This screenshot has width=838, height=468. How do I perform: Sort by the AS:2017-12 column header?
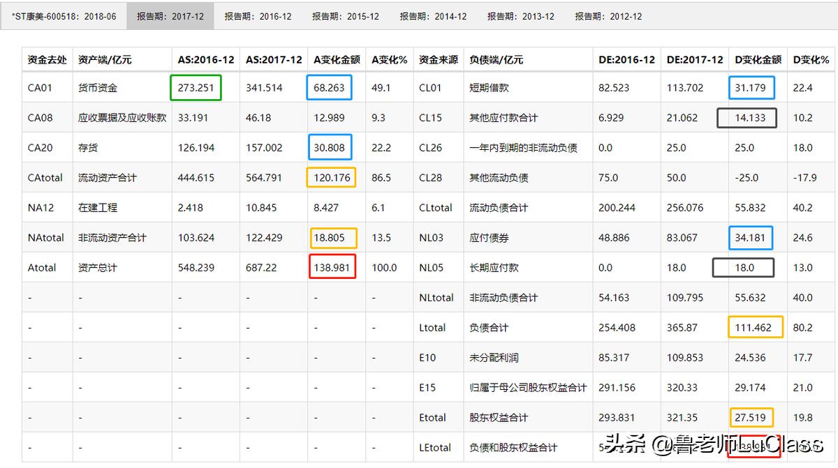coord(273,59)
